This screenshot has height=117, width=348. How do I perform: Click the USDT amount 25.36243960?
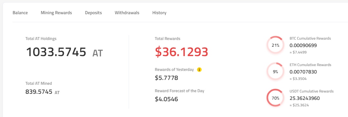(x=305, y=98)
